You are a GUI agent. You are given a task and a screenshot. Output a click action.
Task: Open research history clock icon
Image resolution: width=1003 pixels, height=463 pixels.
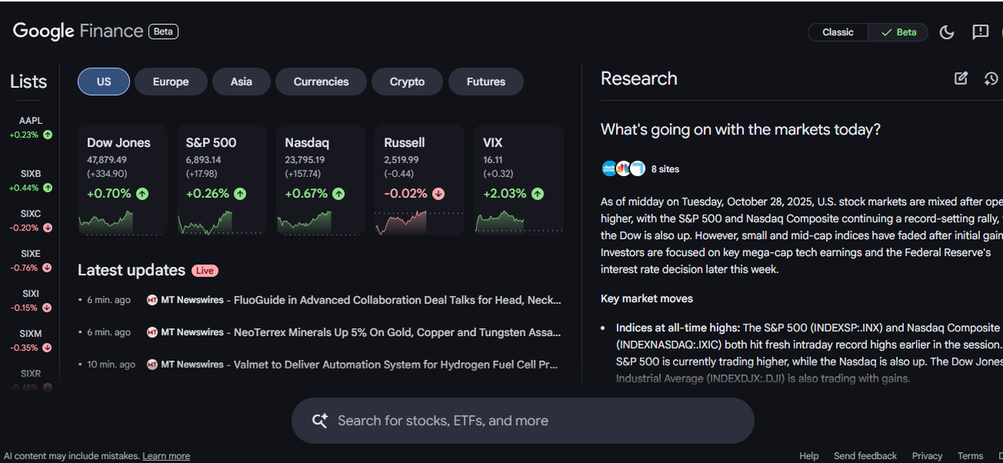click(x=991, y=78)
